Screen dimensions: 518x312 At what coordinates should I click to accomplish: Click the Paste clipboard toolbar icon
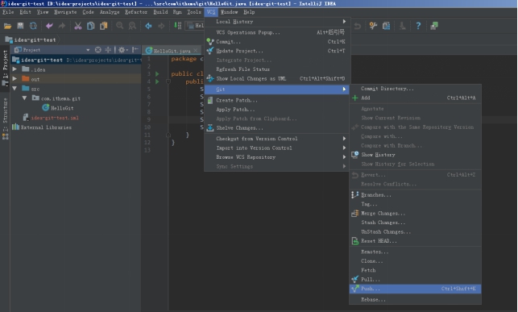103,26
